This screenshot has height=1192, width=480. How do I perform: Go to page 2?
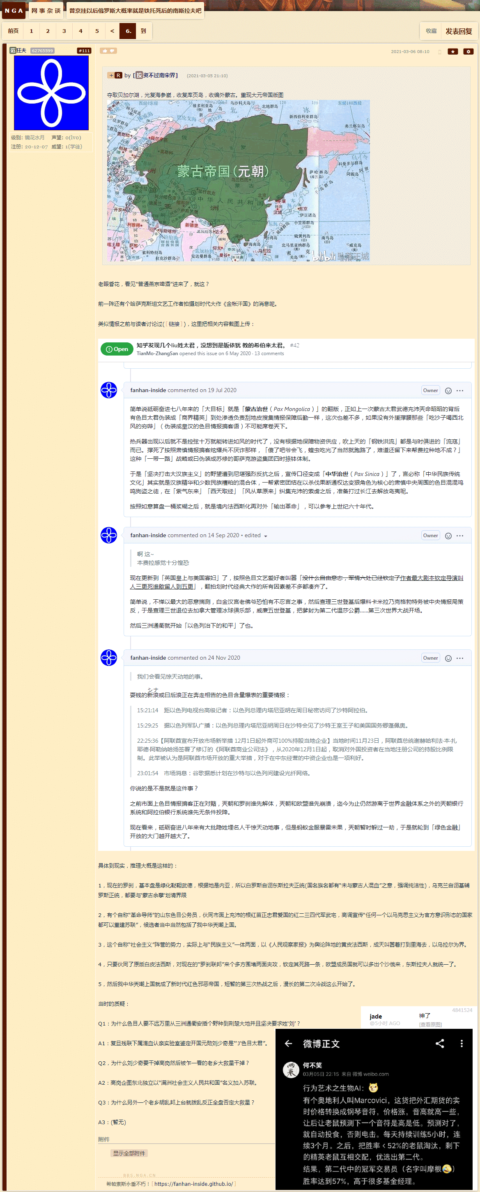[48, 31]
